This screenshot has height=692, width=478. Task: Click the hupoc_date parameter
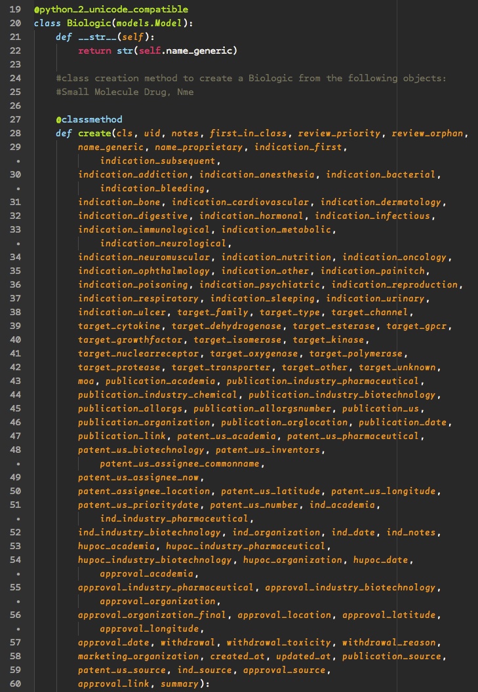[381, 560]
